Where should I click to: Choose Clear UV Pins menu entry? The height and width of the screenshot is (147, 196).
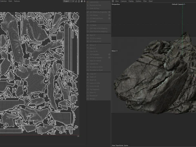(x=98, y=9)
